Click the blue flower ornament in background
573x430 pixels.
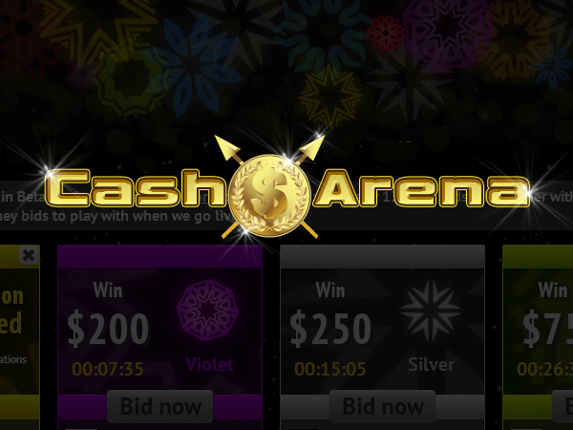coord(192,66)
